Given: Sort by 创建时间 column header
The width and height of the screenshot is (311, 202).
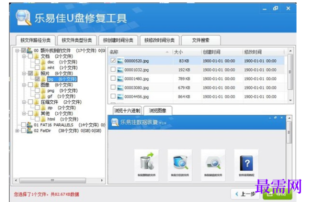Looking at the screenshot, I should (x=221, y=52).
